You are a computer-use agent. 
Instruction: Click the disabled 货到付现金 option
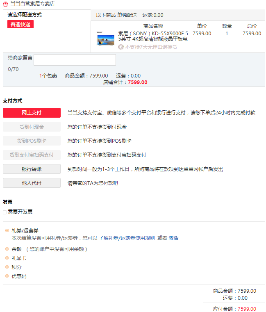[32, 127]
